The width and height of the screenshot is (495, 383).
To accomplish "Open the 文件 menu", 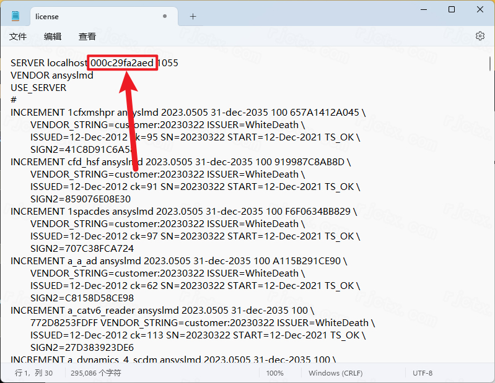I will pos(18,37).
